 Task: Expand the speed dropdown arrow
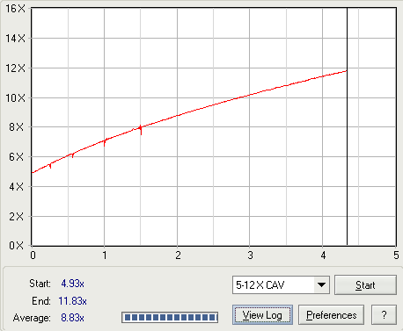pyautogui.click(x=321, y=284)
